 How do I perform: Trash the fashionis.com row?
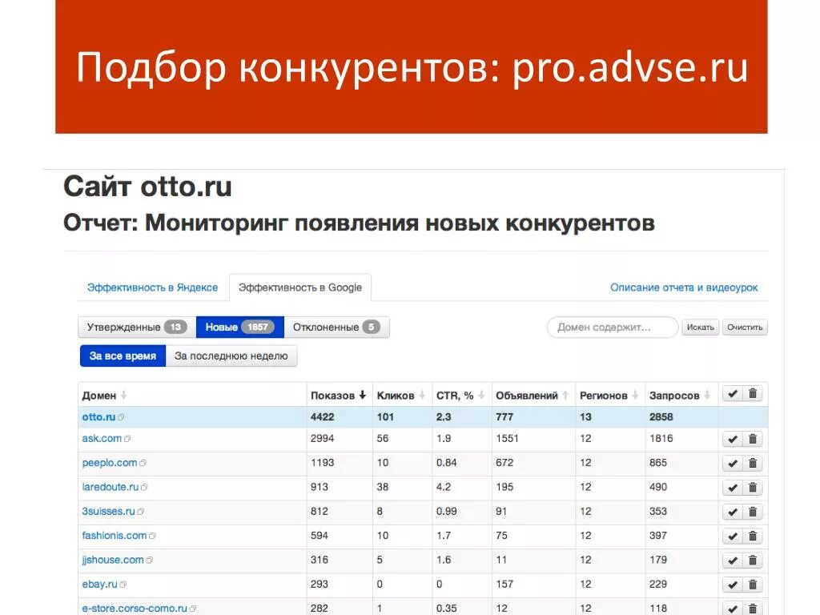[x=753, y=536]
